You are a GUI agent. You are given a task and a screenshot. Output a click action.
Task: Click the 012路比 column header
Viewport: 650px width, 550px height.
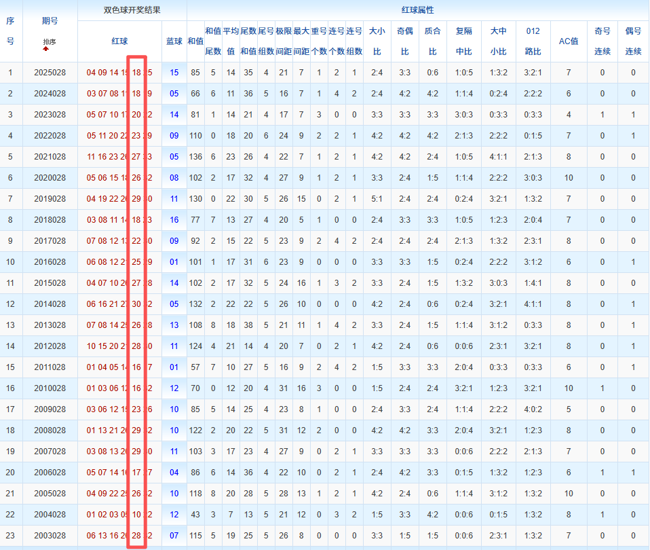pyautogui.click(x=533, y=41)
